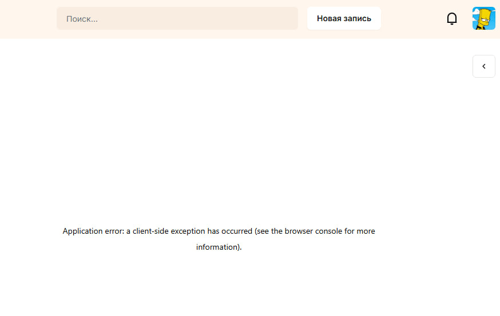
Task: Show notifications using the bell icon
Action: point(451,18)
